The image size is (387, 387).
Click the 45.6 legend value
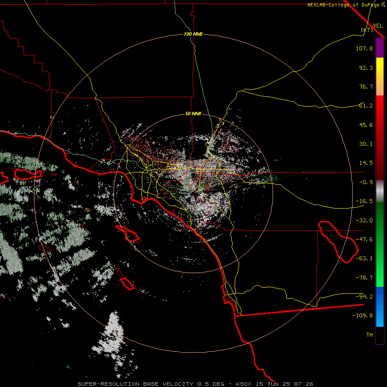click(x=366, y=125)
